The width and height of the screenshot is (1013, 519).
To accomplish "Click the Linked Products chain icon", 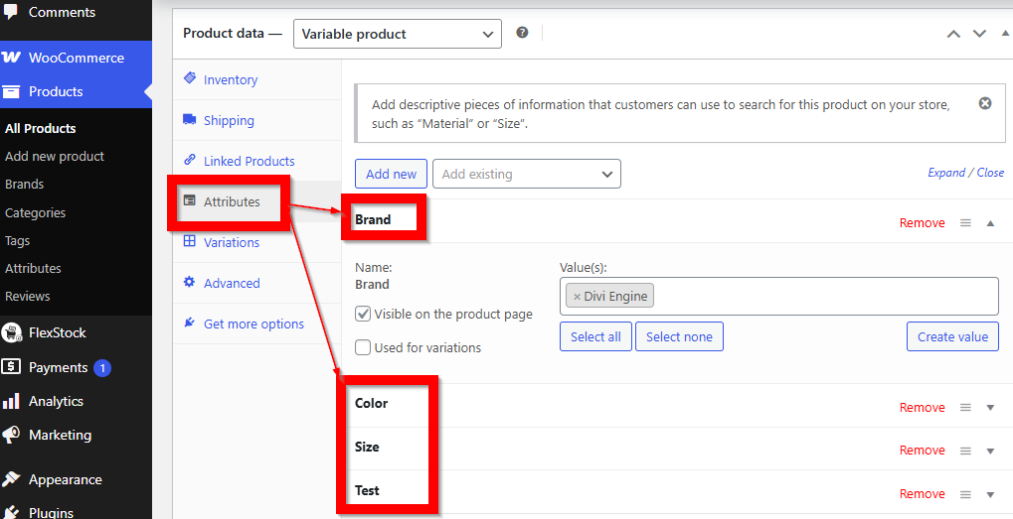I will [189, 159].
